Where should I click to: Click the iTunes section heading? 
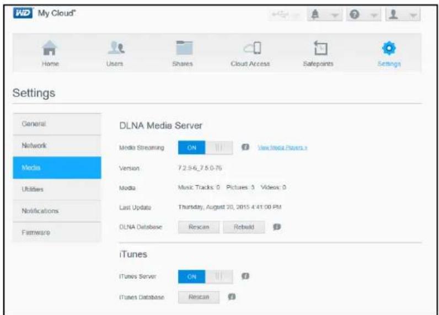(133, 254)
